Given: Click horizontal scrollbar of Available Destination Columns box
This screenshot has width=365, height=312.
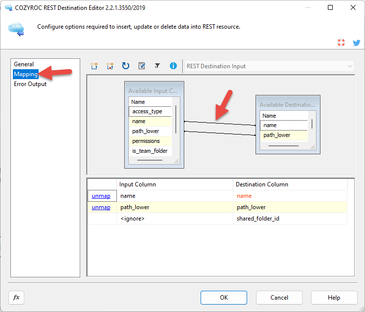Looking at the screenshot, I should coord(283,146).
